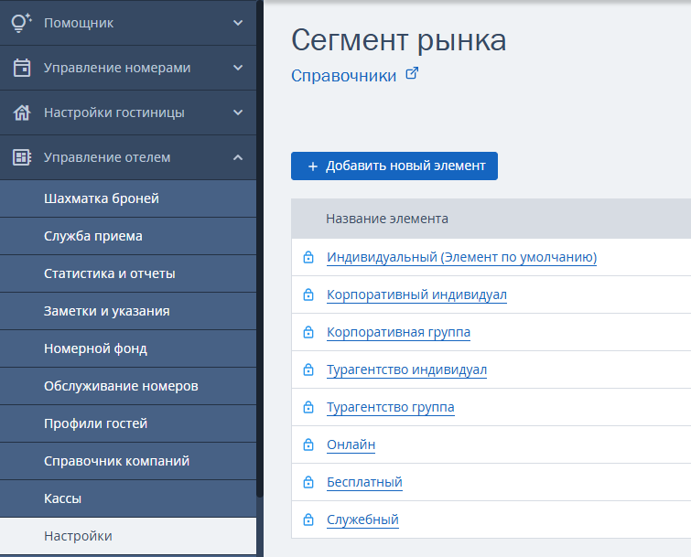
Task: Open the Справочники breadcrumb link
Action: tap(343, 76)
